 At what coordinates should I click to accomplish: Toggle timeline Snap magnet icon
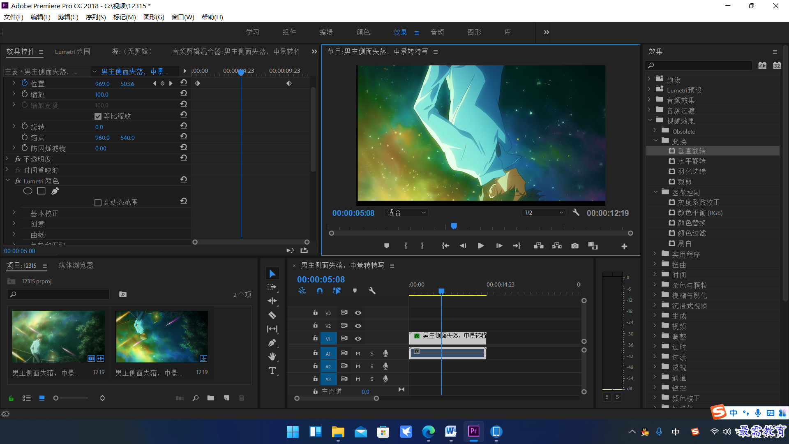click(320, 291)
